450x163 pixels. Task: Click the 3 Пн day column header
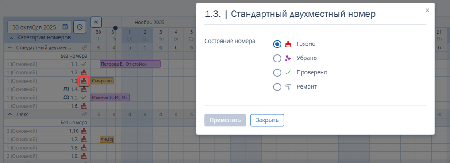[x=161, y=35]
